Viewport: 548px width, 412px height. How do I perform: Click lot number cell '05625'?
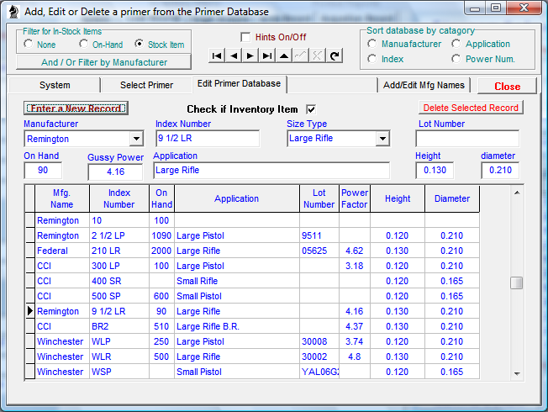319,251
